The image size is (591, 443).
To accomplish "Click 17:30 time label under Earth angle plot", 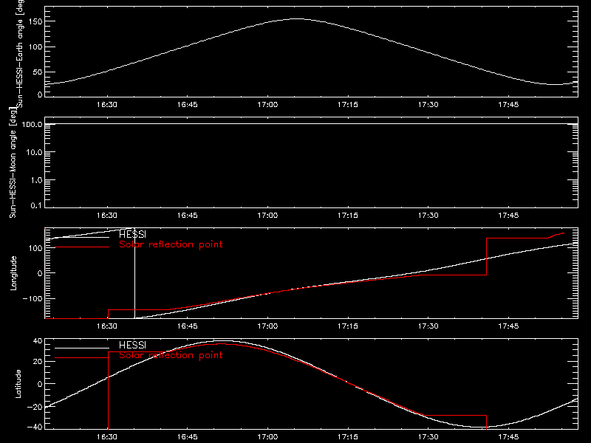I will pyautogui.click(x=428, y=105).
